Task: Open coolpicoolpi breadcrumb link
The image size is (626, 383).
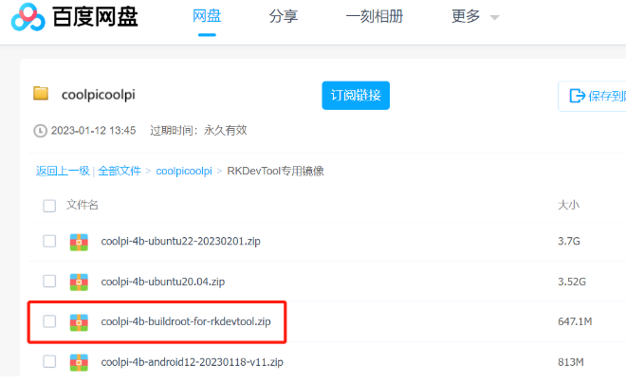Action: click(x=184, y=171)
